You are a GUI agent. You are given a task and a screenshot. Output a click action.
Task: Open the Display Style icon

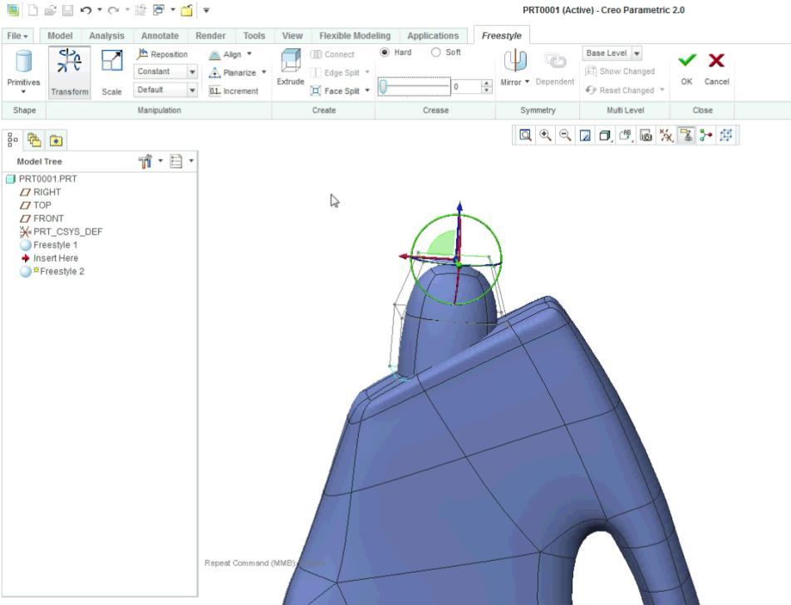click(605, 135)
